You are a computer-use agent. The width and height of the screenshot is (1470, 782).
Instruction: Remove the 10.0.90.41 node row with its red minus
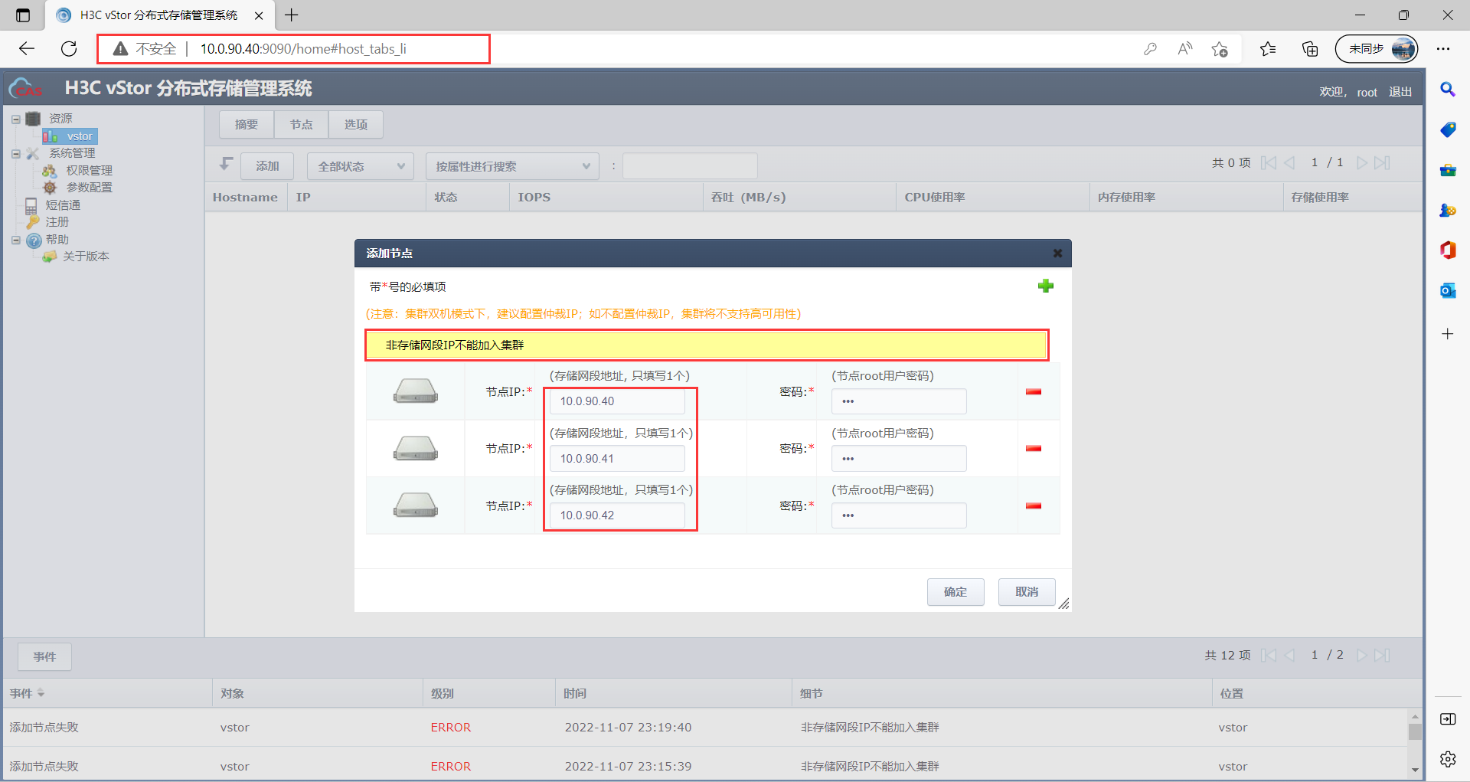[x=1034, y=449]
